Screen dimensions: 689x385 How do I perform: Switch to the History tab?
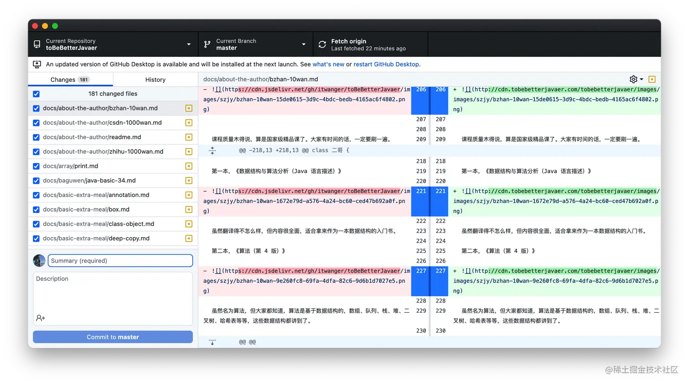point(155,80)
